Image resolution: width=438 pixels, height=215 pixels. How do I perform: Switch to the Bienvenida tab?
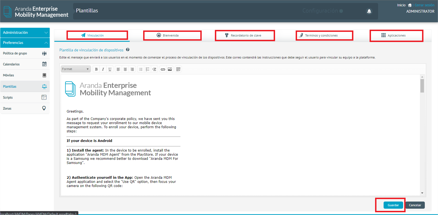pos(168,35)
